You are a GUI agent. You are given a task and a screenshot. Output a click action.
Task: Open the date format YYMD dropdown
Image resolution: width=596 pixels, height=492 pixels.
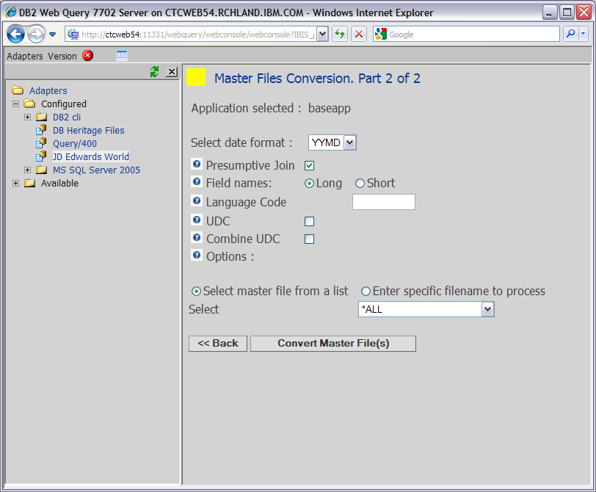point(349,142)
